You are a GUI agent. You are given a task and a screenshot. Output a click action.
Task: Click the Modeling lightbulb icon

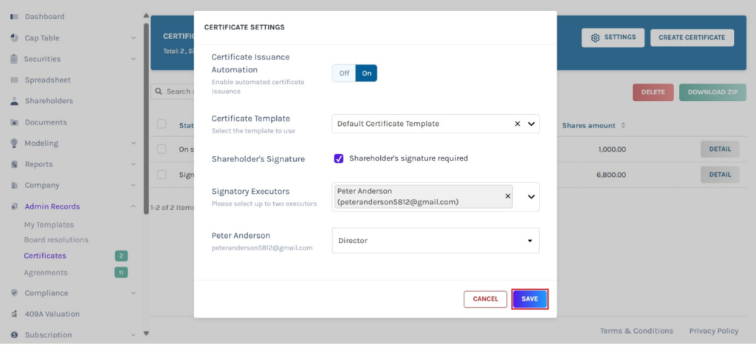pyautogui.click(x=14, y=144)
